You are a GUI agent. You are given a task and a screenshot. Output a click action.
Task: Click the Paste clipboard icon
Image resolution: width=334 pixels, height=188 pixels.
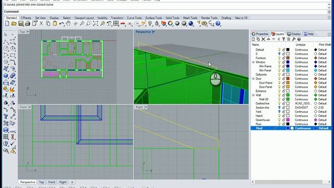tap(55, 23)
